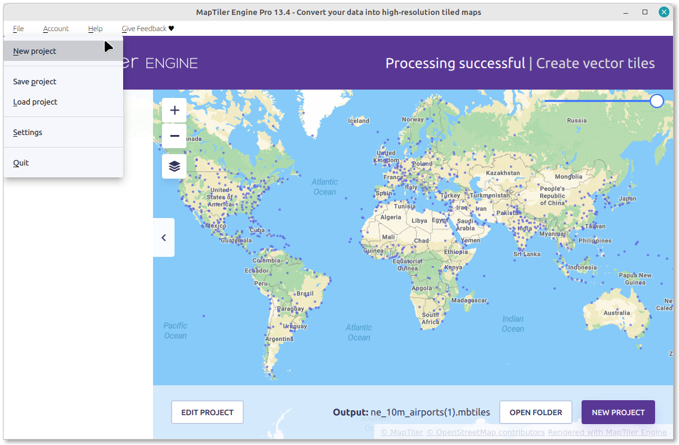Click the Japan label on the map
679x445 pixels.
pos(628,199)
